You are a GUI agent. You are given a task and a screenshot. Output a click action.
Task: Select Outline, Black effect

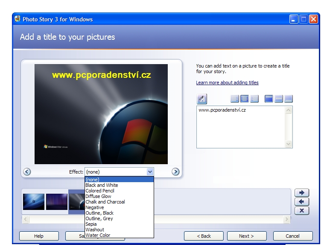(119, 213)
